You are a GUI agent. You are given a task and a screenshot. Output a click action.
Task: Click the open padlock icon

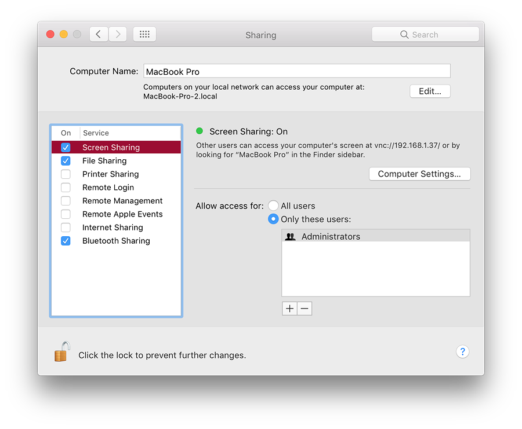point(62,351)
